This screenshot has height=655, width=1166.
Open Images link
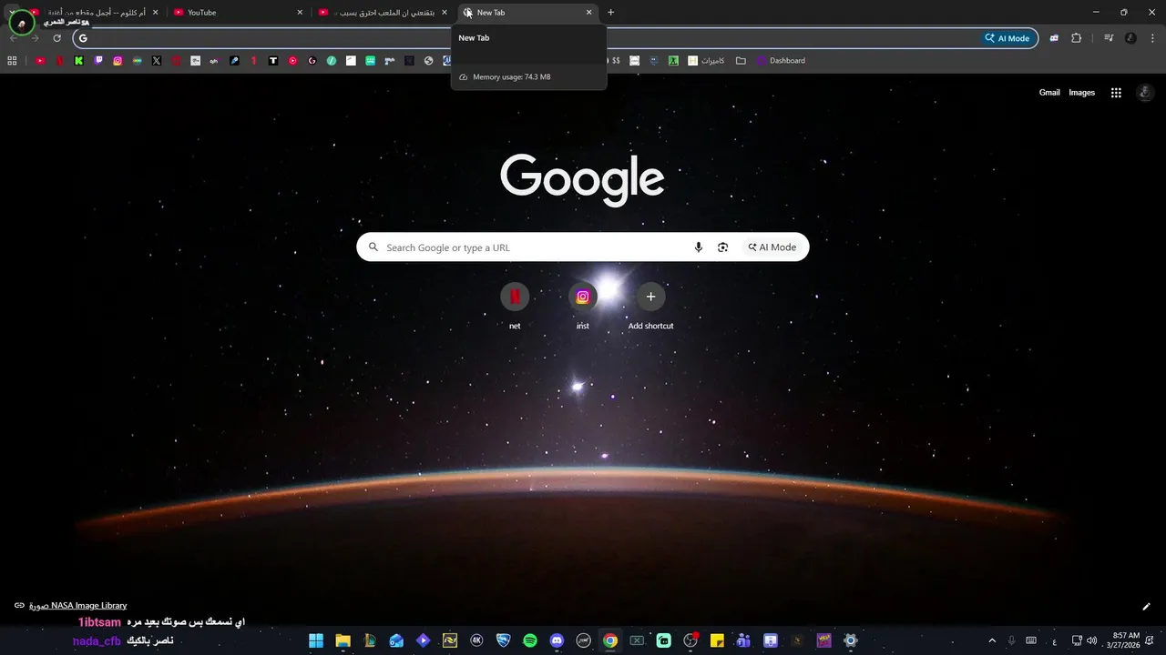coord(1081,93)
